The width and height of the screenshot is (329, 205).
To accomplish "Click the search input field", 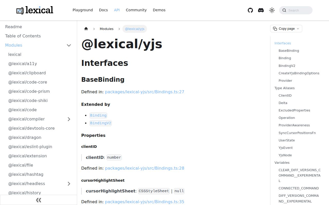I will (296, 10).
